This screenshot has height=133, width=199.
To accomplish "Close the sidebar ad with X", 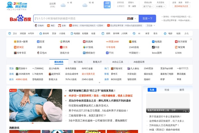I will click(188, 111).
